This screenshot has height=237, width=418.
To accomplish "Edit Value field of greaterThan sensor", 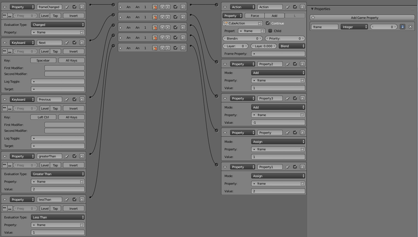I will (x=58, y=189).
